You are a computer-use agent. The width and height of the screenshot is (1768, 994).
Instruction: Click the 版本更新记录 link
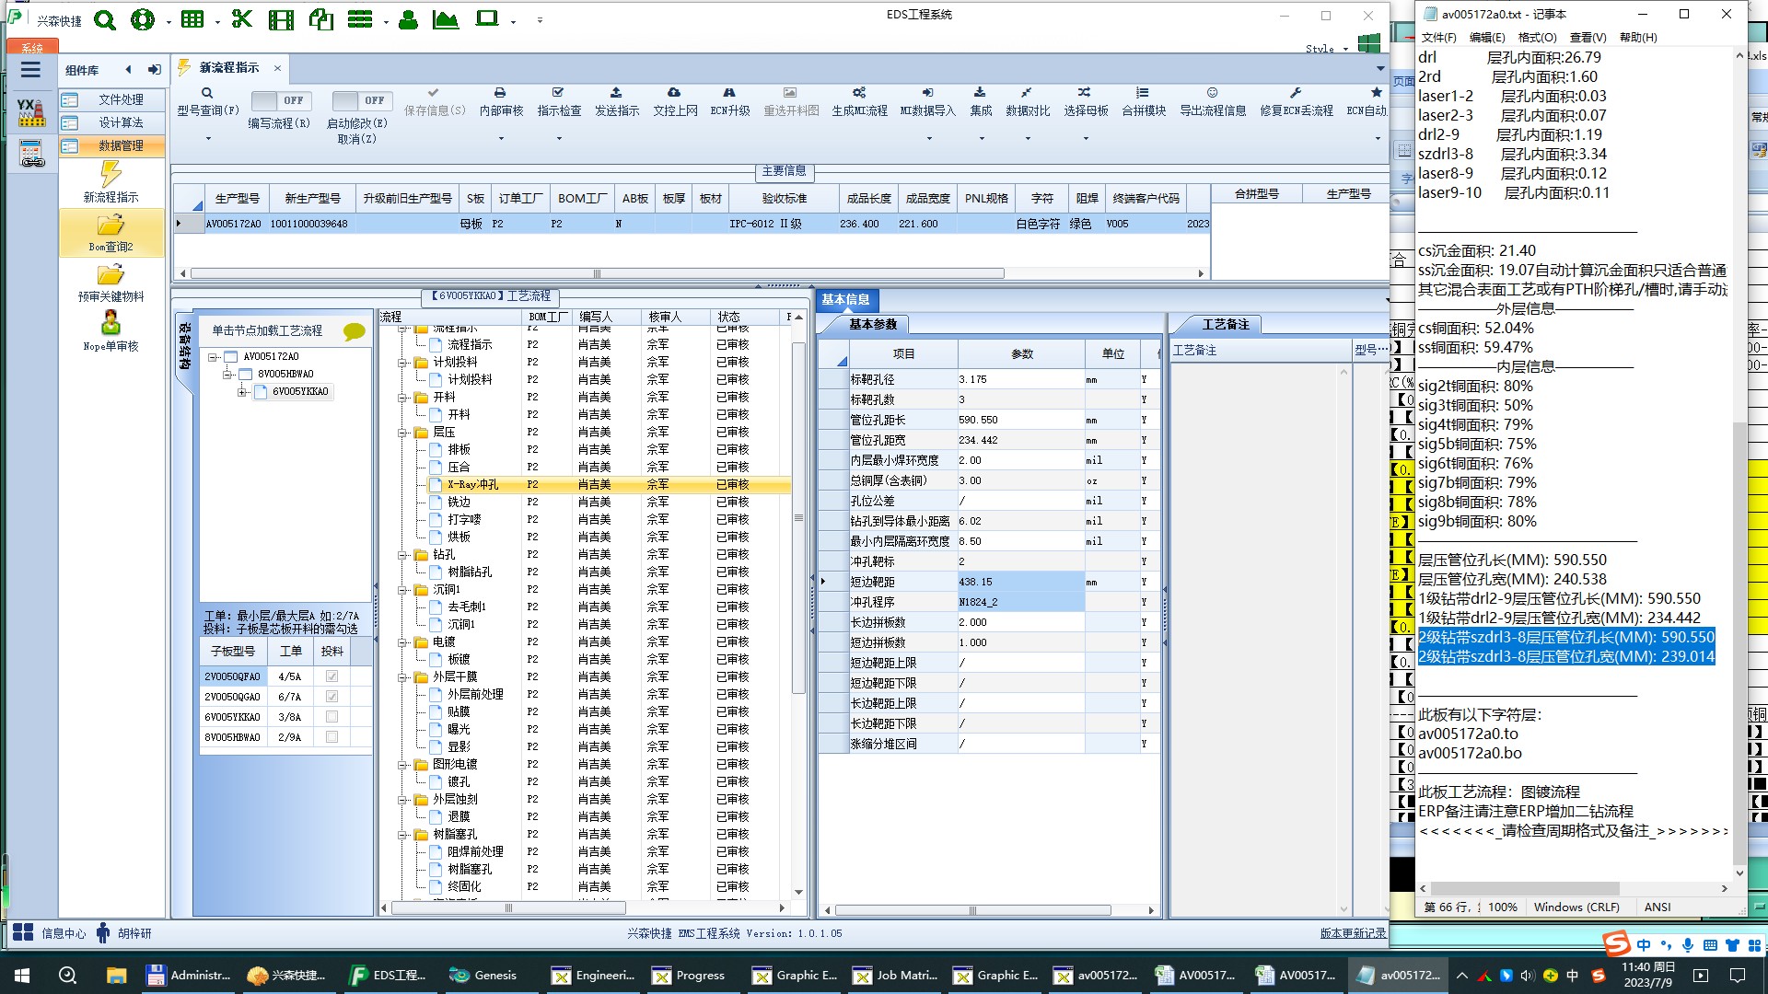click(x=1352, y=933)
